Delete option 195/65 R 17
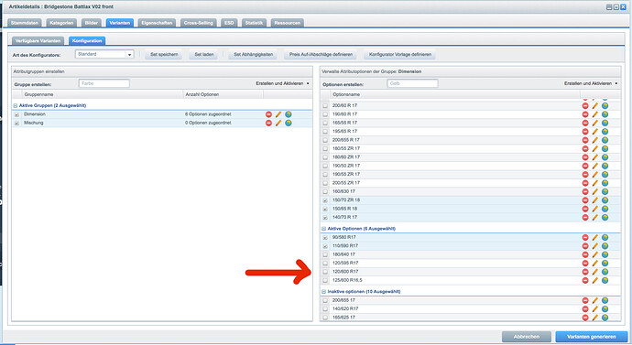Screen dimensions: 632x345 tap(585, 132)
